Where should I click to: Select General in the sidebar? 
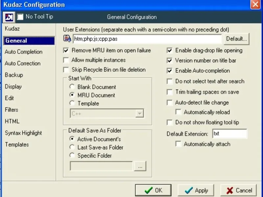[x=29, y=41]
